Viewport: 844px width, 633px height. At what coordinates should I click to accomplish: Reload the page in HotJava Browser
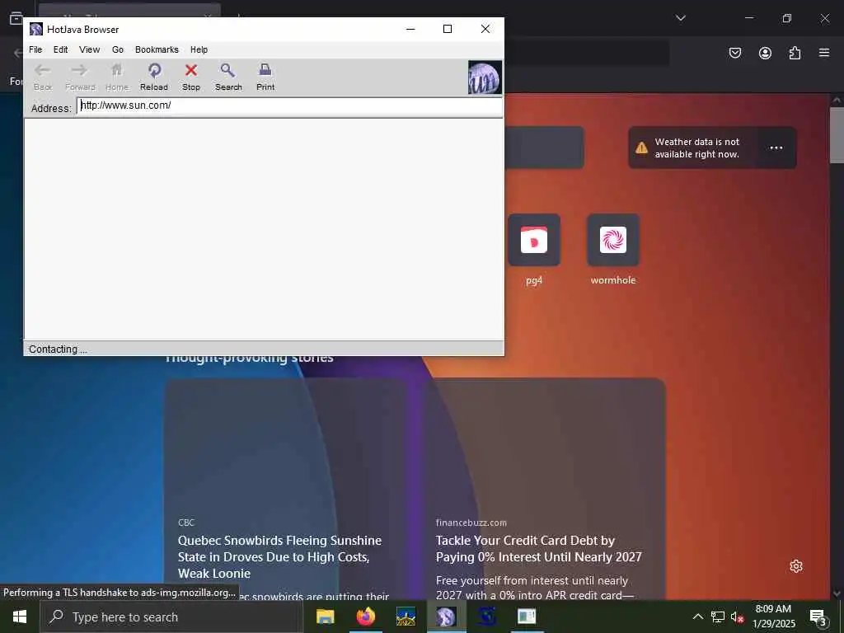154,77
